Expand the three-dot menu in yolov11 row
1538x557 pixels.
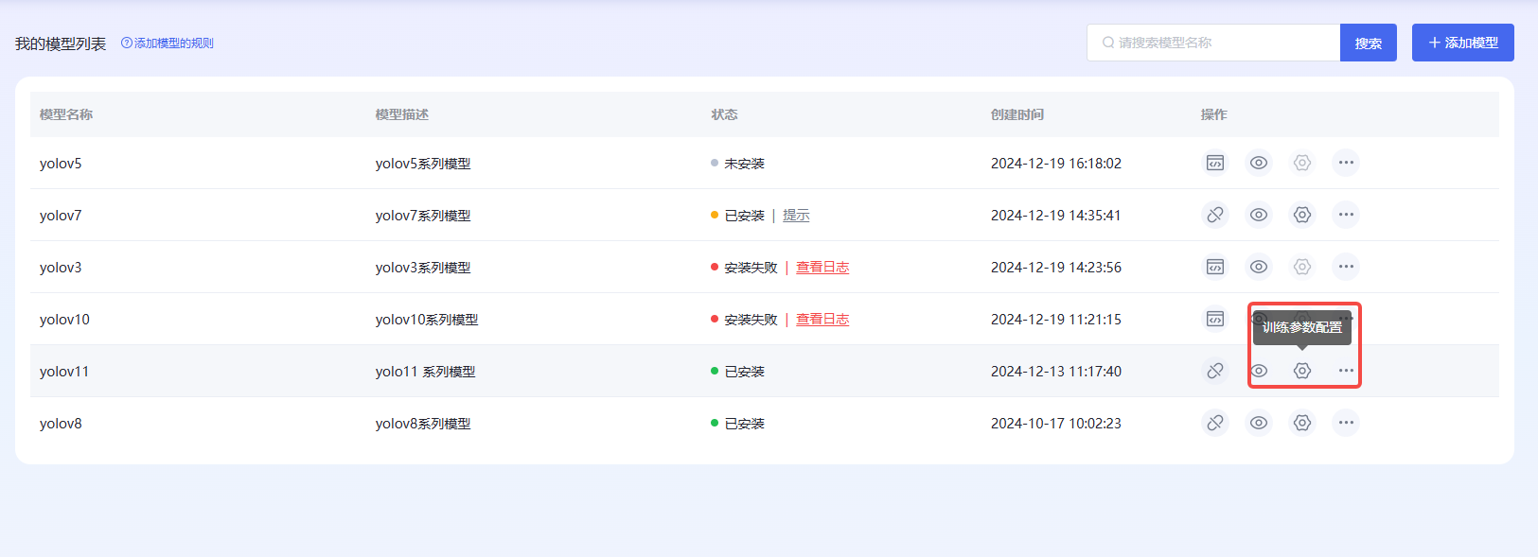click(x=1346, y=371)
